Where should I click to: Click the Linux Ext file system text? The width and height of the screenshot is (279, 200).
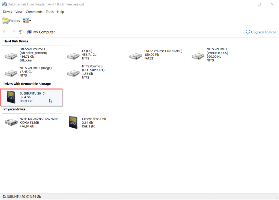pos(26,101)
